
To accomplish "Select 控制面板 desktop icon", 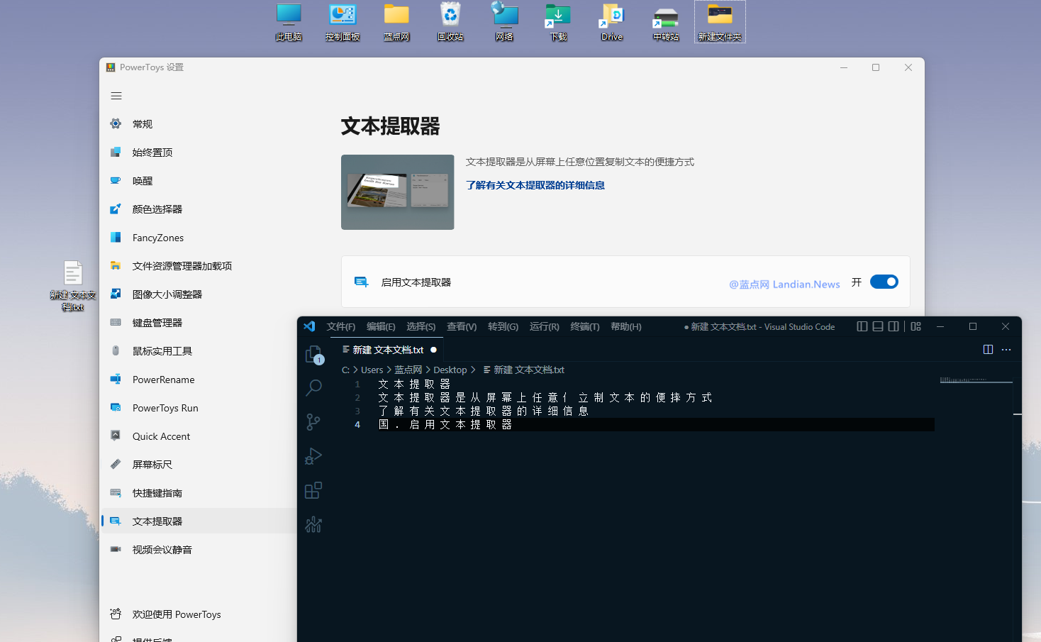I will 343,22.
